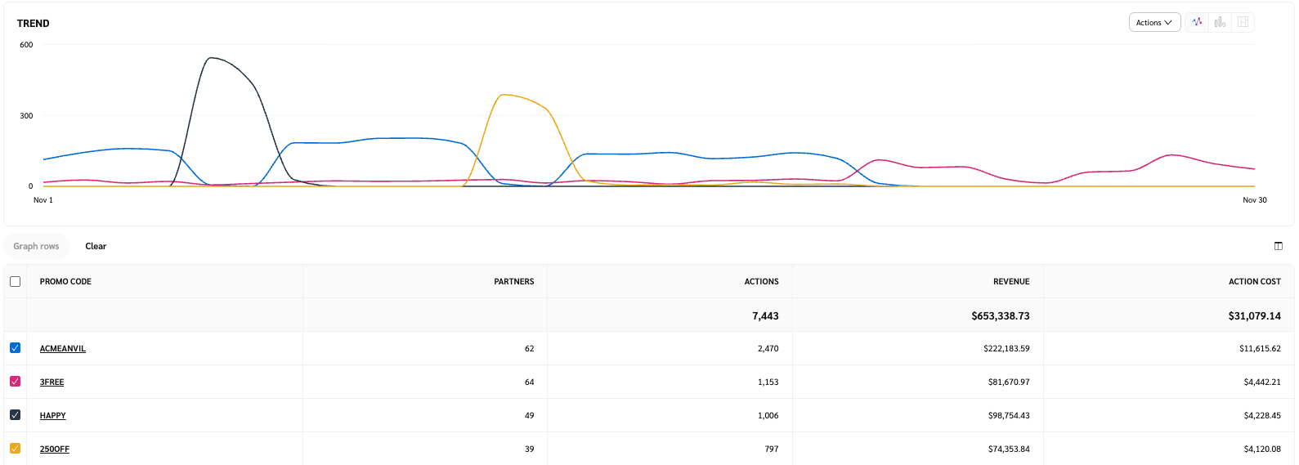Switch to bar chart view
The width and height of the screenshot is (1299, 465).
pos(1220,22)
